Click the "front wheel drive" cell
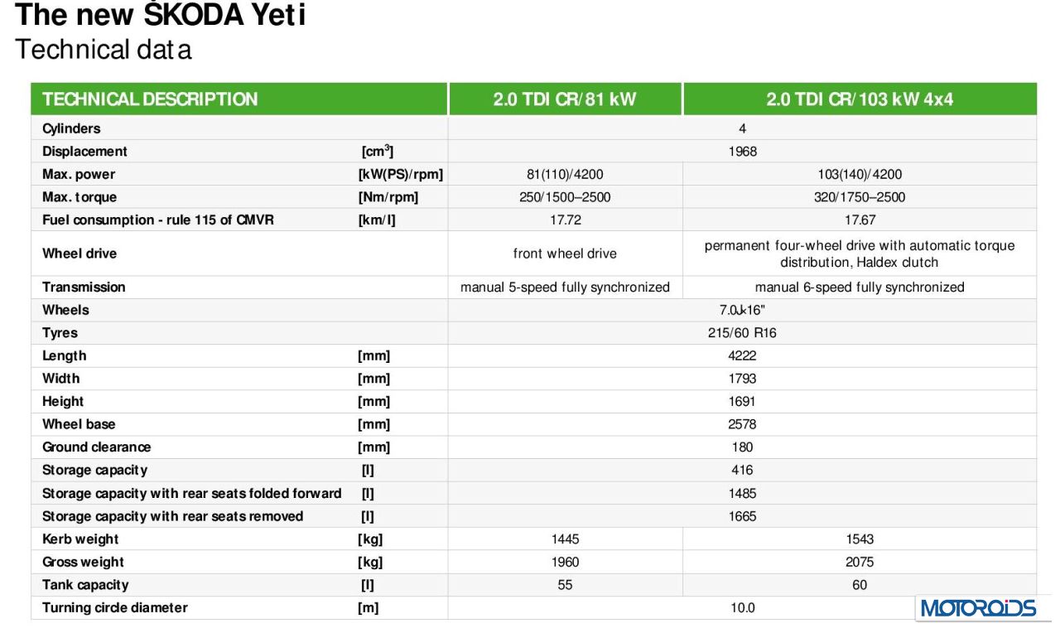Image resolution: width=1060 pixels, height=633 pixels. point(565,254)
